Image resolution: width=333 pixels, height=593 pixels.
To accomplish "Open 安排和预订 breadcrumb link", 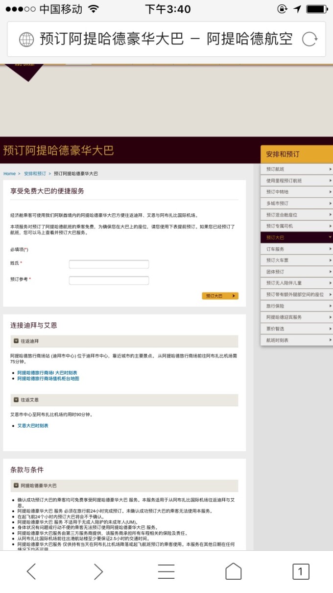I will [x=35, y=174].
